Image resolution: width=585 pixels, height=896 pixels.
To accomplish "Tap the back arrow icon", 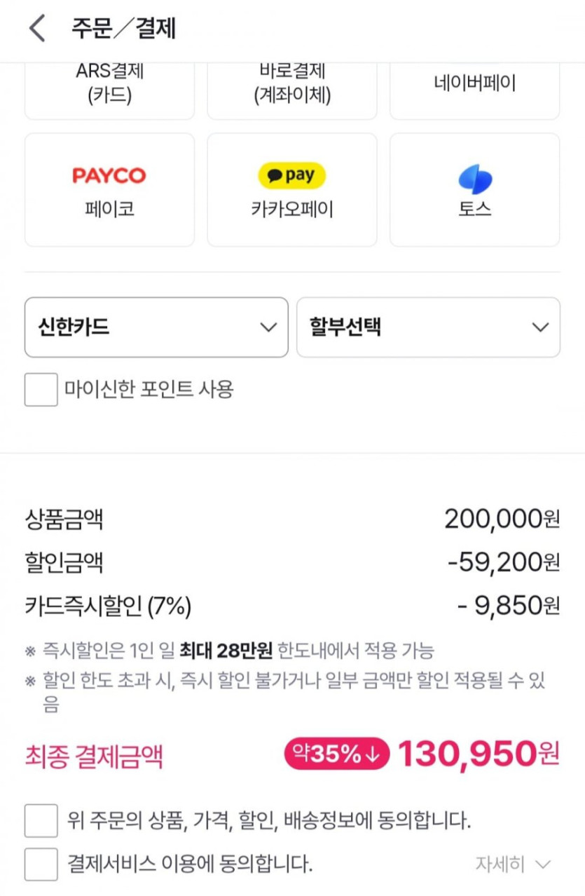I will pos(38,29).
